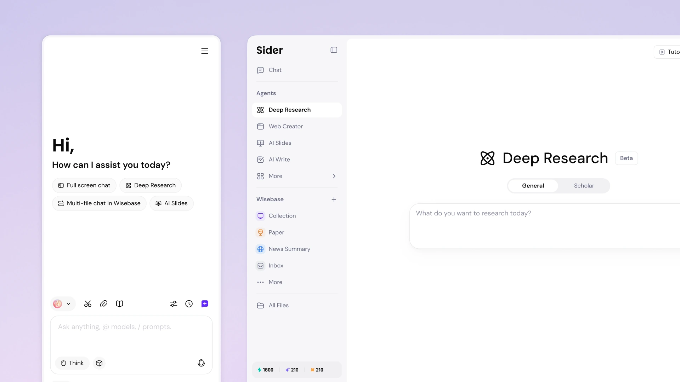This screenshot has height=382, width=680.
Task: Click the Inbox icon under Wisebase
Action: (x=261, y=266)
